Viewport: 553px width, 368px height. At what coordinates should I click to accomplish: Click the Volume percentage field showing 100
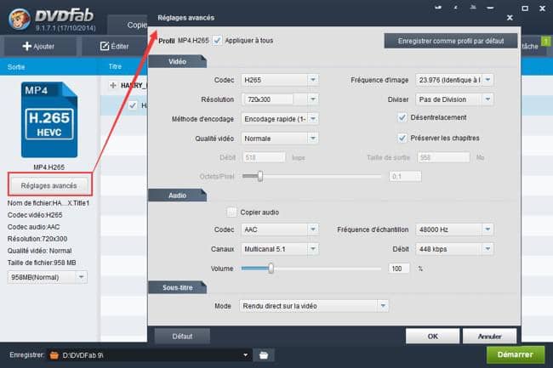(x=399, y=269)
